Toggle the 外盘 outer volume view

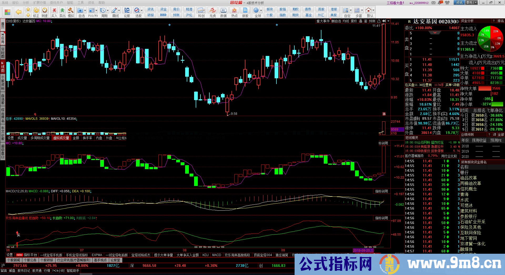pyautogui.click(x=108, y=138)
